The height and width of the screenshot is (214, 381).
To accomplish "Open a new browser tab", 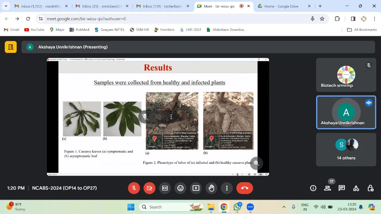I will [x=320, y=6].
